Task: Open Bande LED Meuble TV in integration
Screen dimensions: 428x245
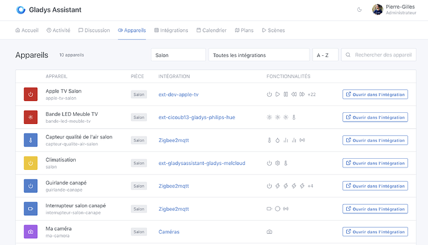Action: pyautogui.click(x=375, y=117)
